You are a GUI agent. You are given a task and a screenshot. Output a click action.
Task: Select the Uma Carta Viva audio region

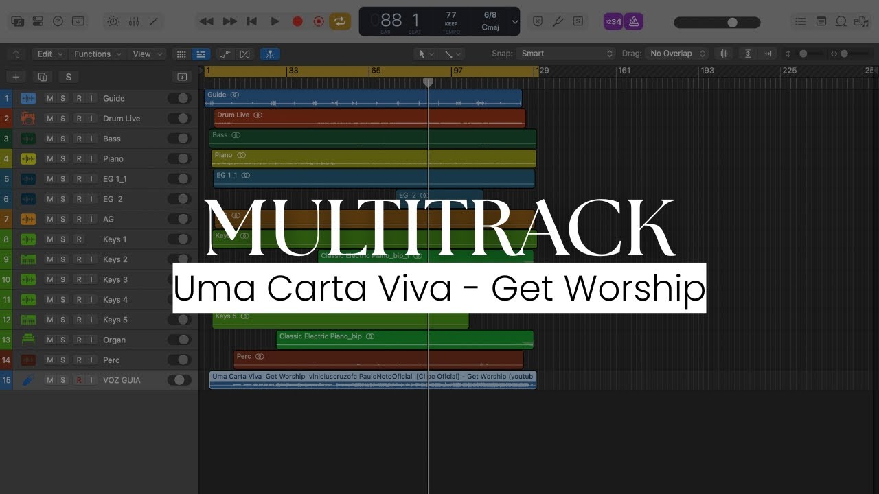373,380
